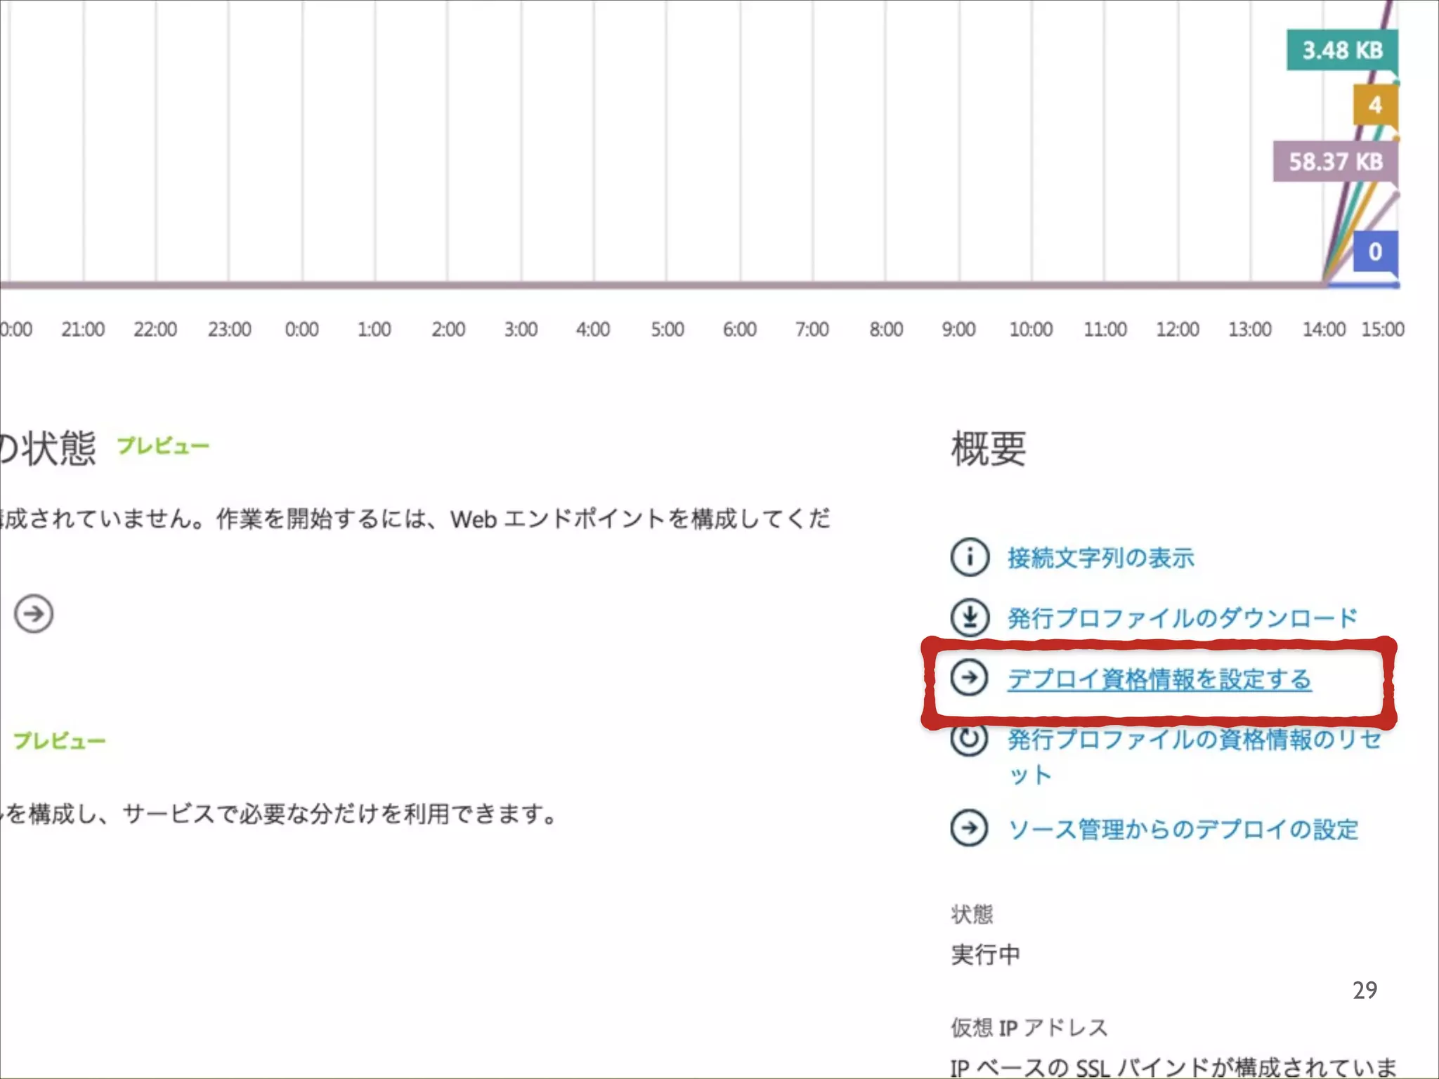Viewport: 1439px width, 1079px height.
Task: Open 発行プロファイルのダウンロード link
Action: tap(1182, 618)
